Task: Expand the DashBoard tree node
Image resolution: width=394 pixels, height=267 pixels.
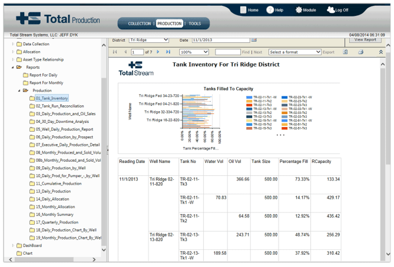Action: (13, 246)
